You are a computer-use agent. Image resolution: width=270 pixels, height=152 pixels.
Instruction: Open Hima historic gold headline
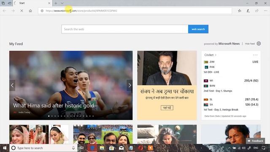click(x=54, y=106)
